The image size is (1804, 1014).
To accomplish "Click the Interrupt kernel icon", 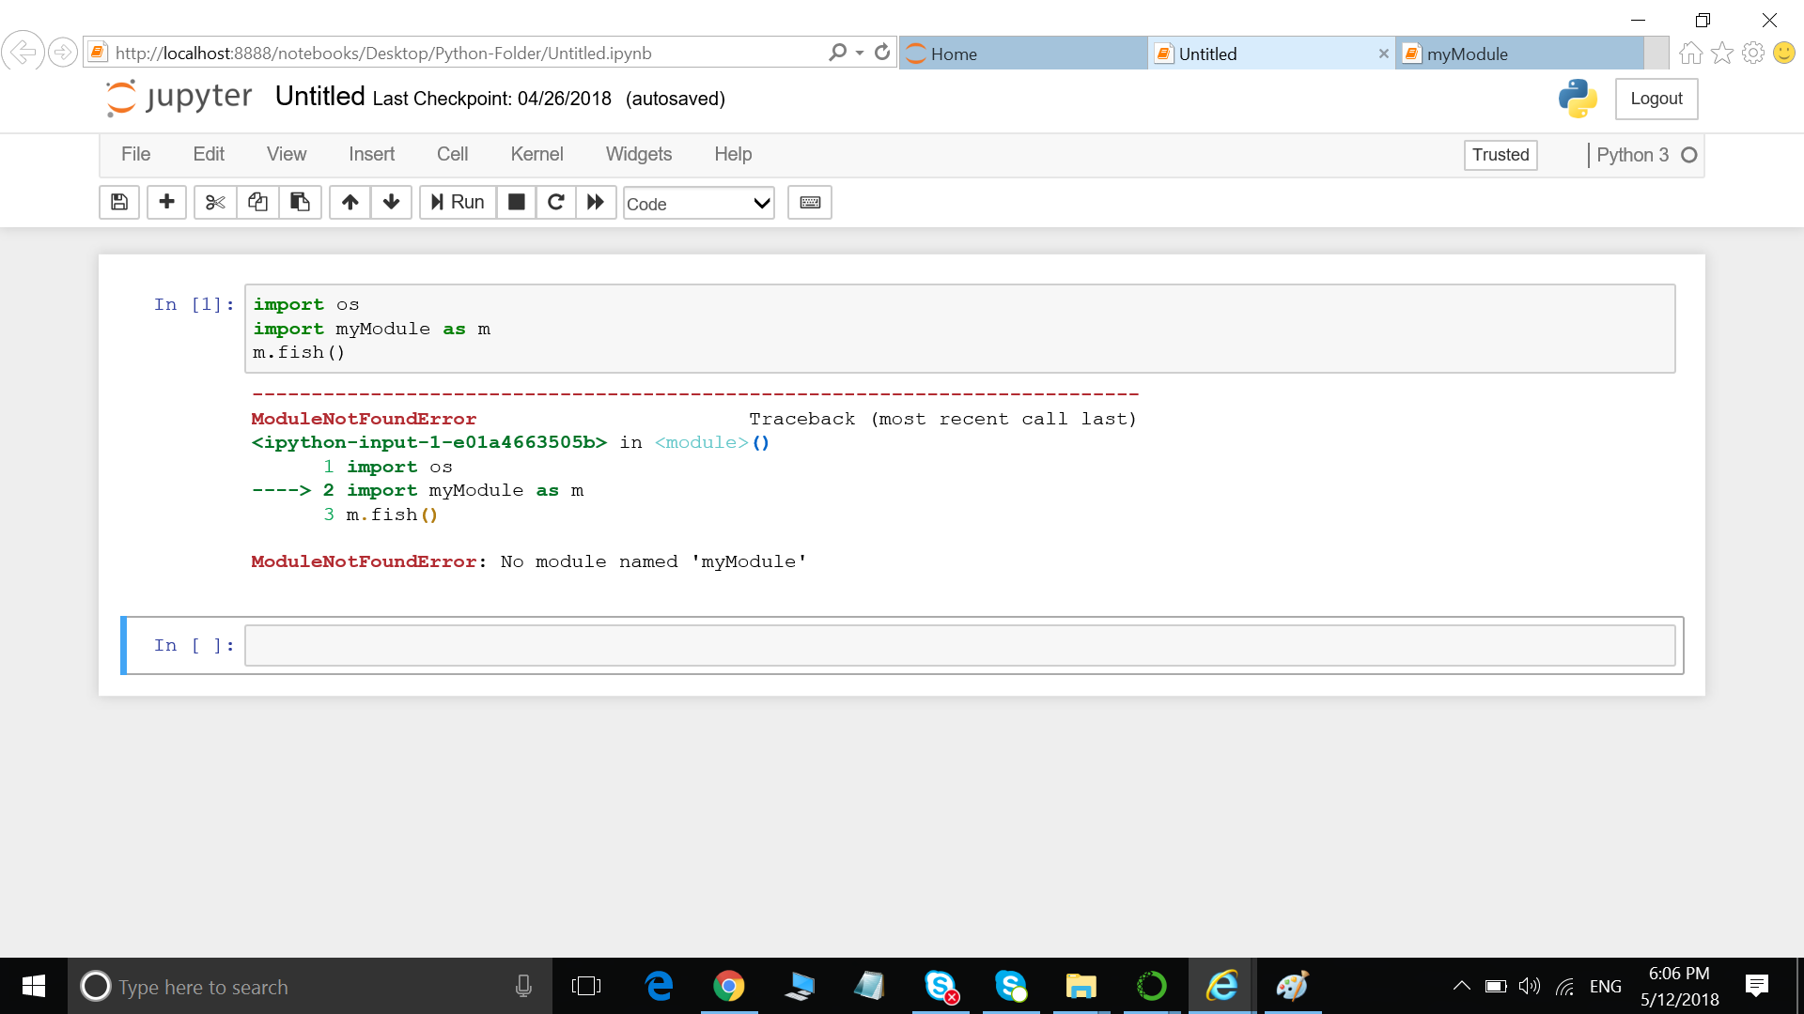I will pyautogui.click(x=516, y=202).
